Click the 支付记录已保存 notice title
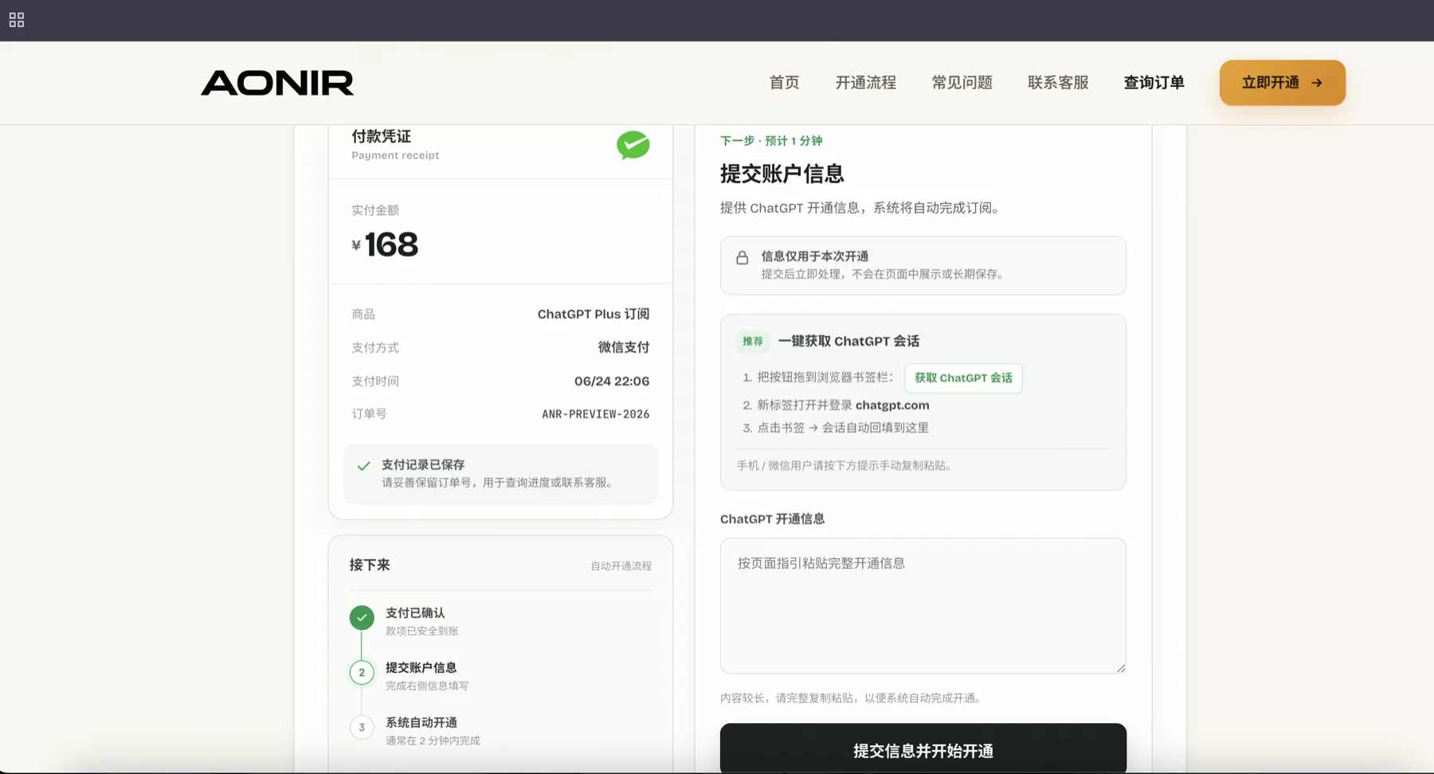This screenshot has height=774, width=1434. coord(423,465)
